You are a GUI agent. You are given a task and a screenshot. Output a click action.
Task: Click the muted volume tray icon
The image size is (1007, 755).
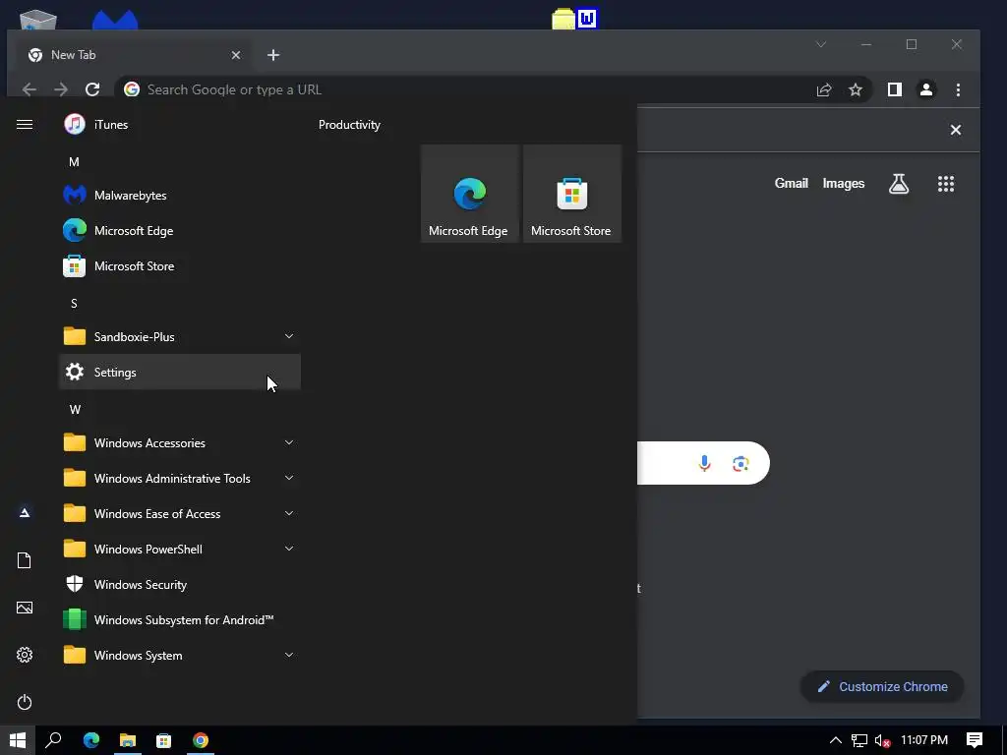pyautogui.click(x=882, y=740)
